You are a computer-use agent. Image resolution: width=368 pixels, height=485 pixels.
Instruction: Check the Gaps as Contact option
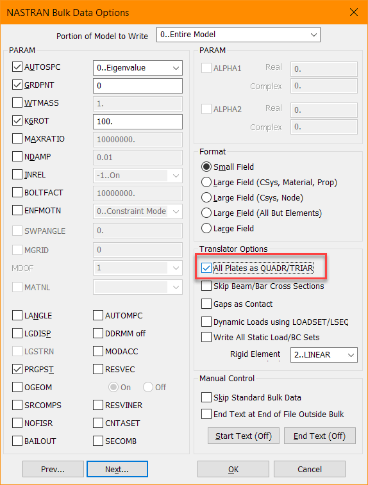pyautogui.click(x=206, y=304)
